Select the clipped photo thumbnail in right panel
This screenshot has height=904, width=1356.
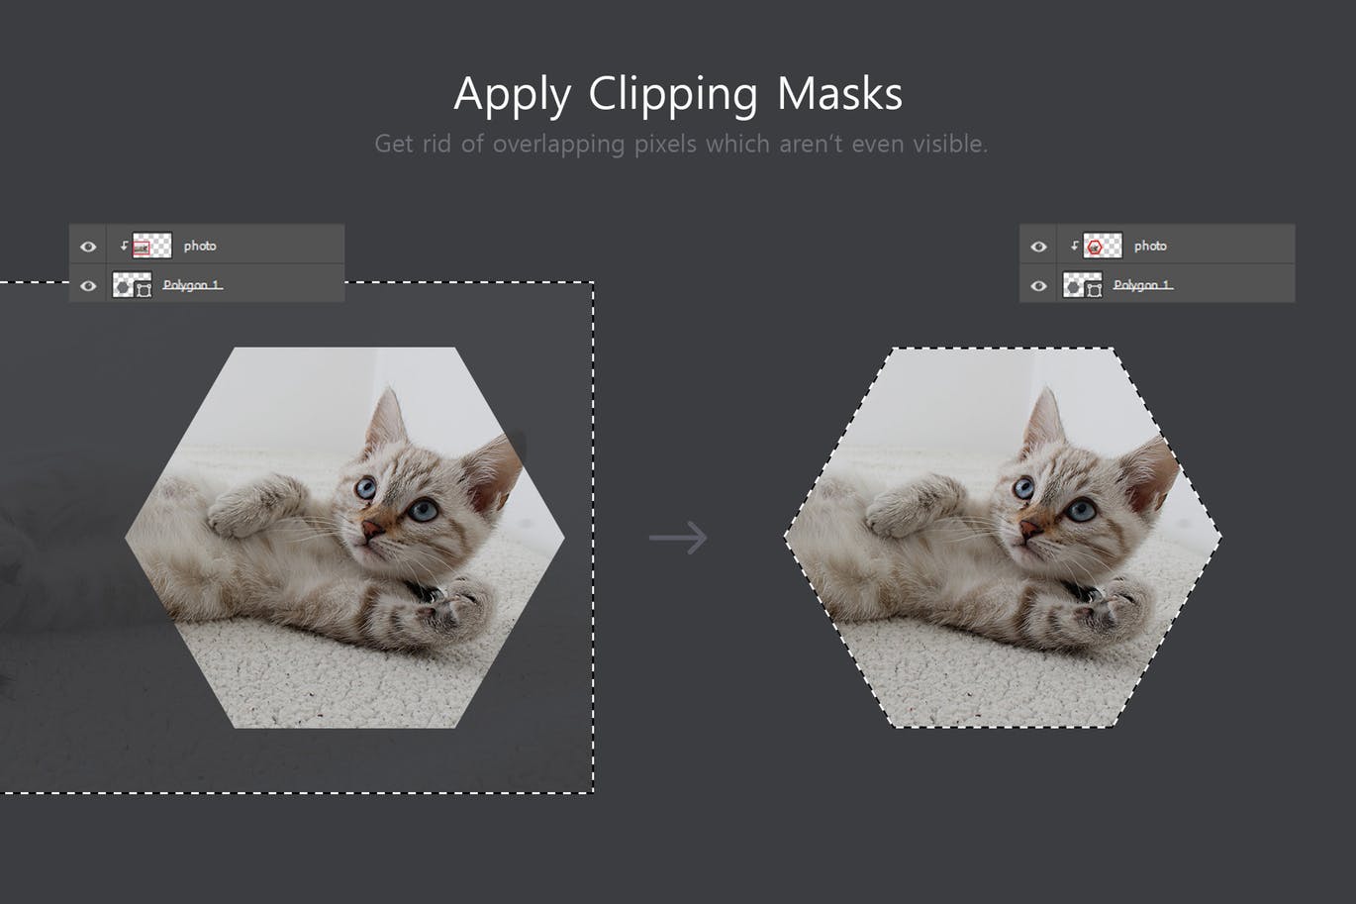pos(1103,246)
